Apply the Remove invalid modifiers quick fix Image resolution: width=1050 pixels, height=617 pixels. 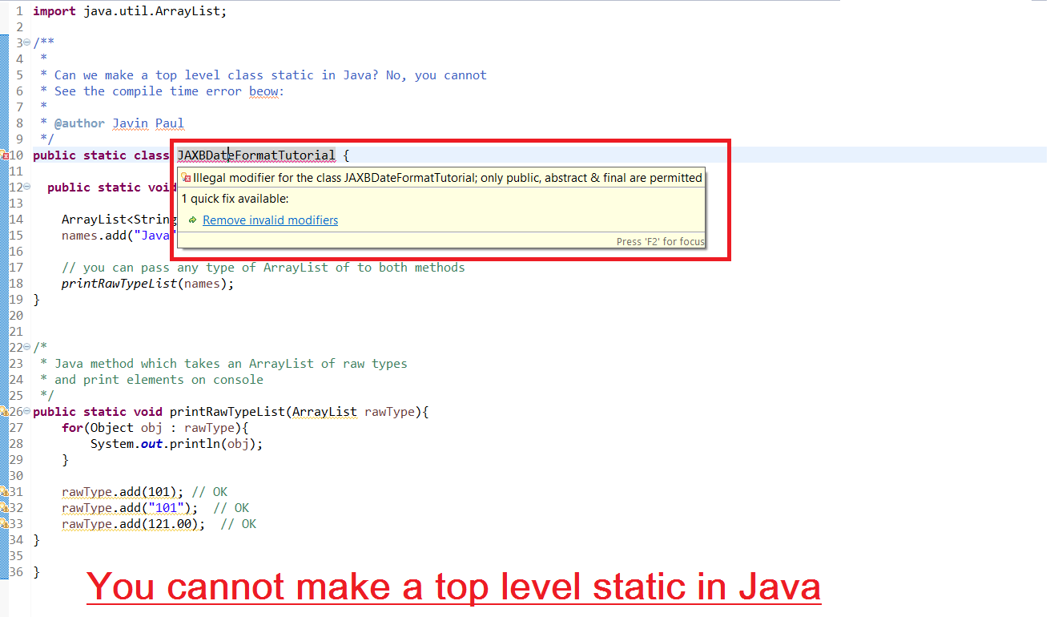270,220
